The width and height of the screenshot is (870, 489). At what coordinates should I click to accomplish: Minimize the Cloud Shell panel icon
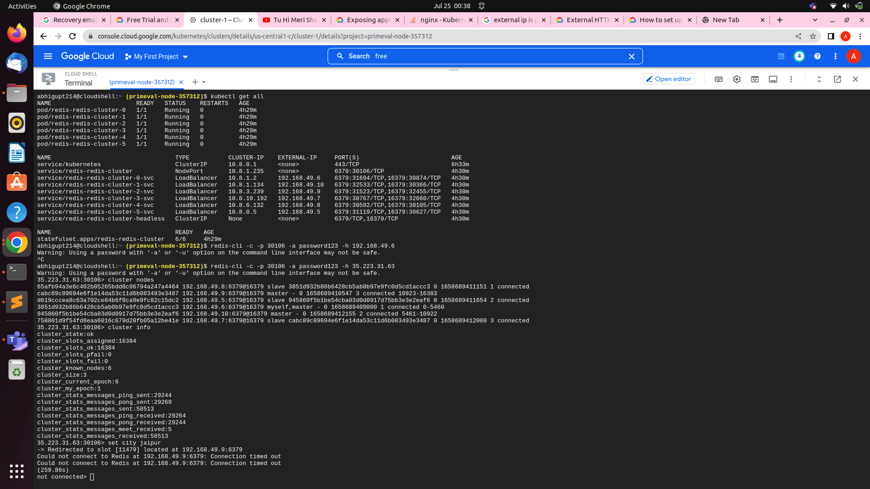819,79
